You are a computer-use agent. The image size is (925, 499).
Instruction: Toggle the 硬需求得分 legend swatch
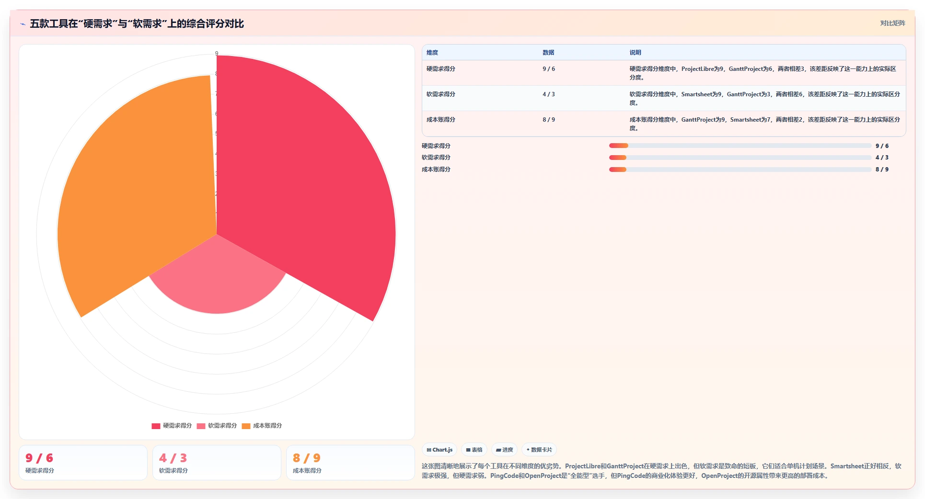[x=156, y=426]
